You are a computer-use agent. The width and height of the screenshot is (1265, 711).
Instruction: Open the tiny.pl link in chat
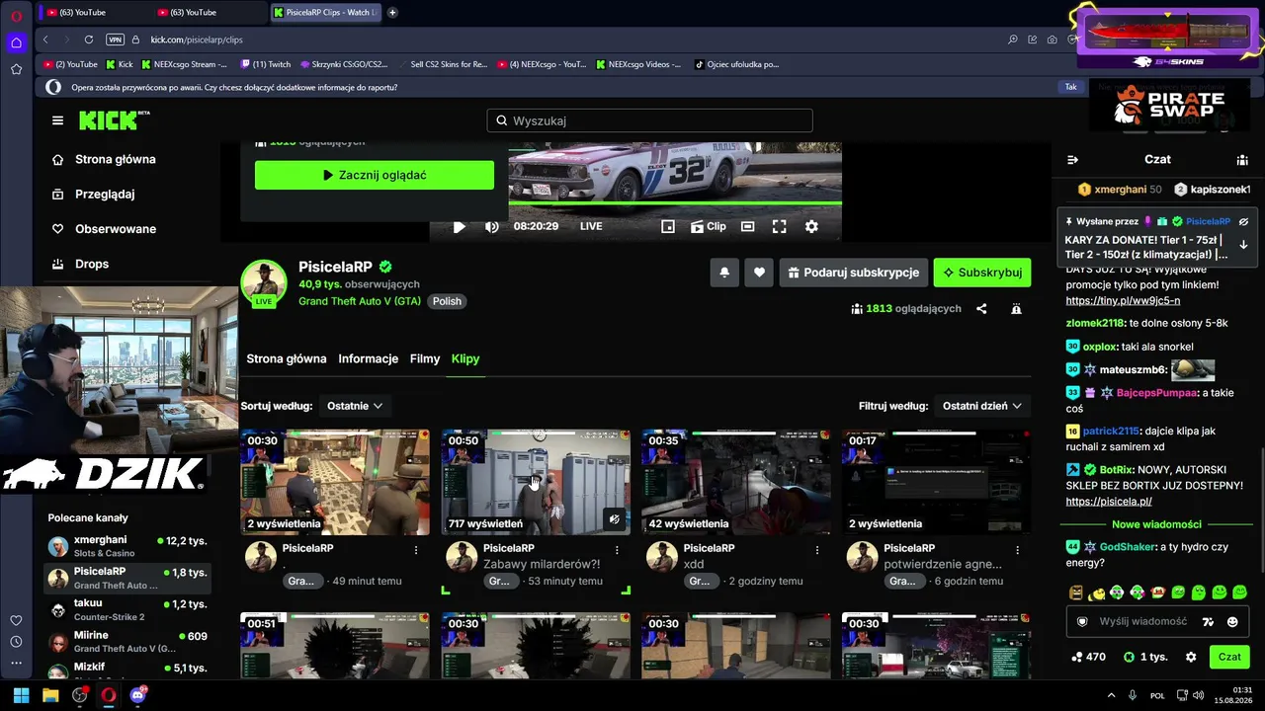[1123, 300]
